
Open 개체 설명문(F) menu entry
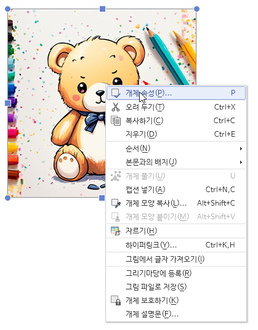(176, 314)
